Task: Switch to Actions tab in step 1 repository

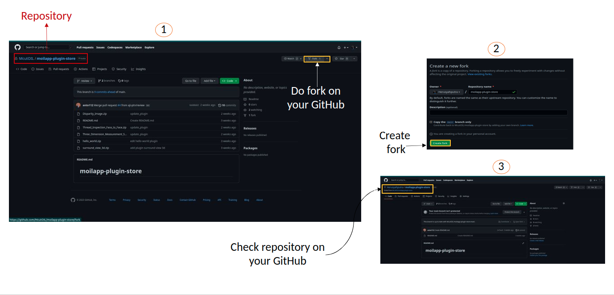Action: click(81, 69)
